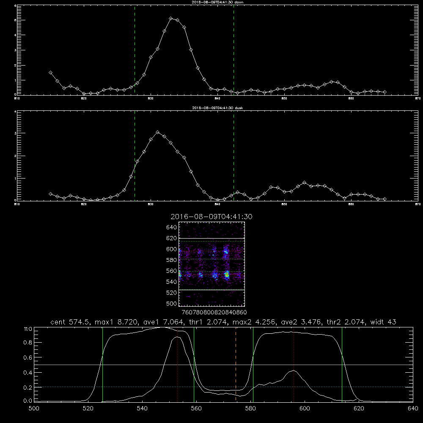The height and width of the screenshot is (423, 423).
Task: Click the red dotted line near 553 in bottom plot
Action: click(177, 364)
